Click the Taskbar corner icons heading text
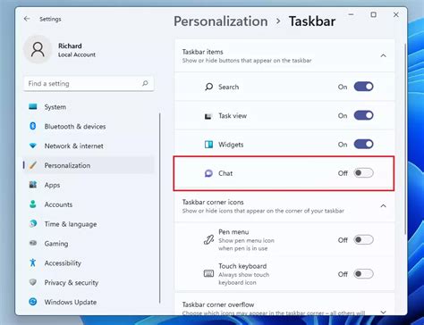424x325 pixels. tap(213, 202)
